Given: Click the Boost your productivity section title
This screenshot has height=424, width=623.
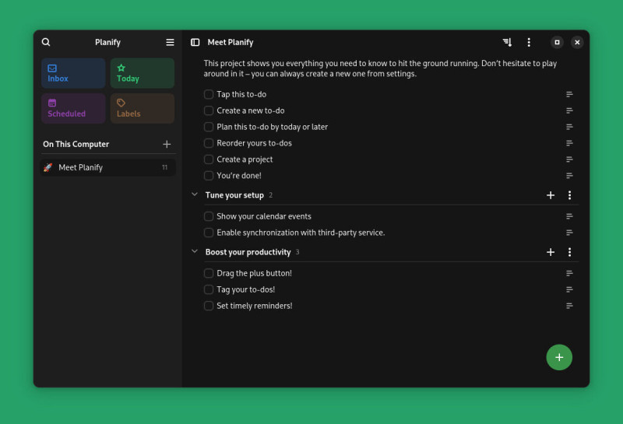Looking at the screenshot, I should [x=248, y=252].
